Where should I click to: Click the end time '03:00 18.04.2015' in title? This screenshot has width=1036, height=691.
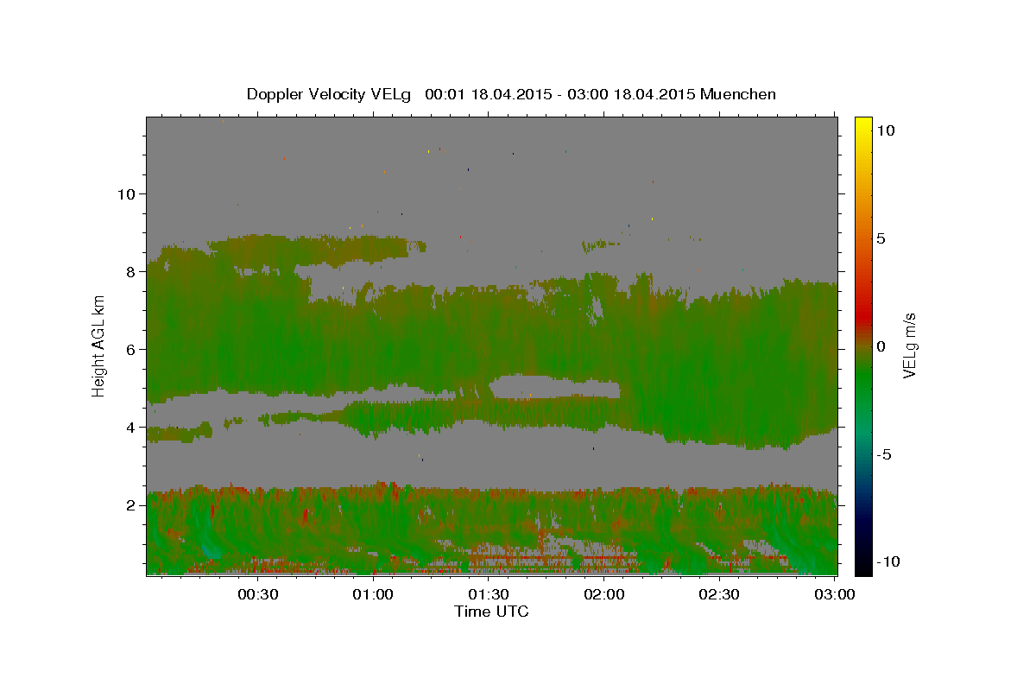click(x=633, y=94)
